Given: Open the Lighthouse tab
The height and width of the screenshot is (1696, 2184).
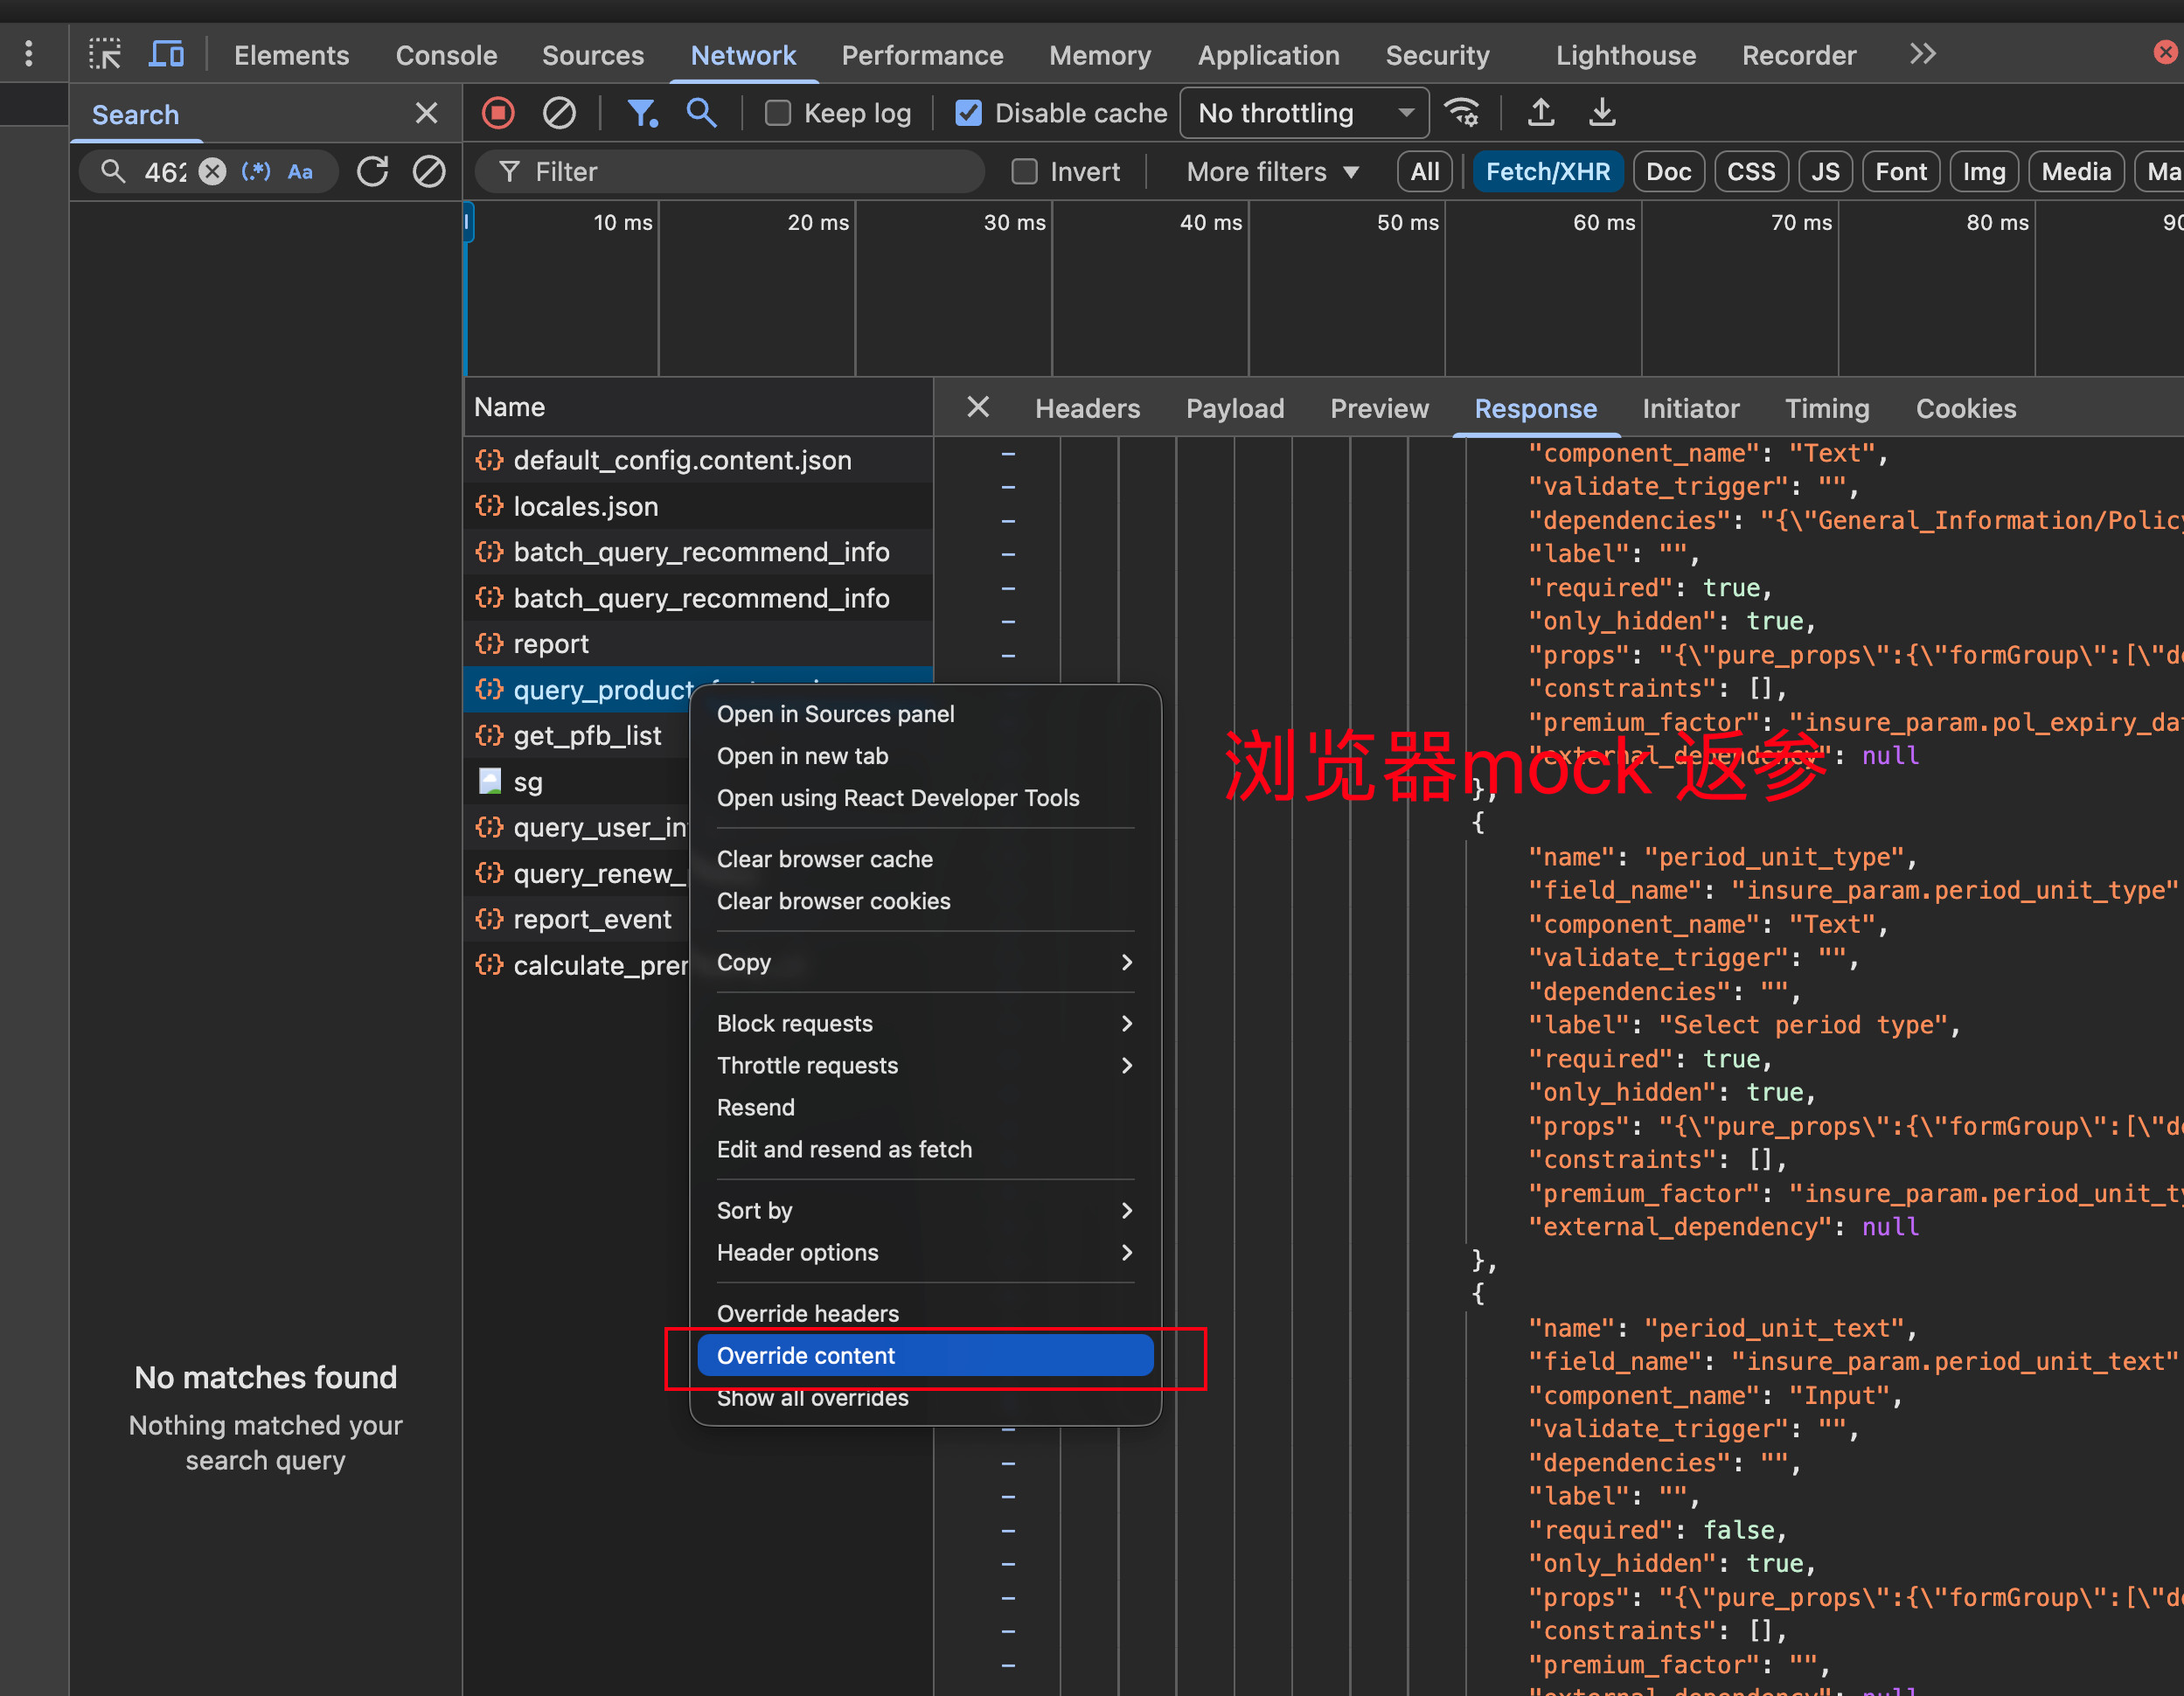Looking at the screenshot, I should coord(1625,55).
